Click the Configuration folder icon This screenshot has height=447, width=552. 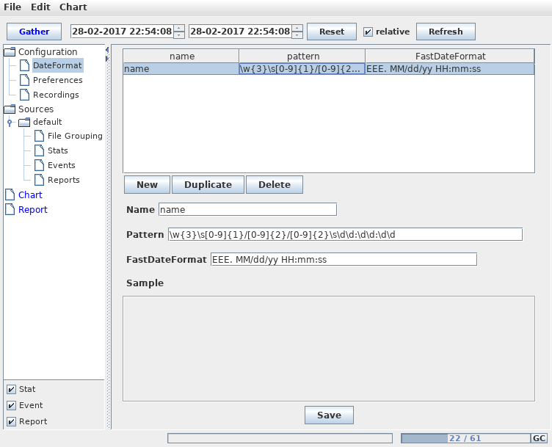(x=10, y=51)
